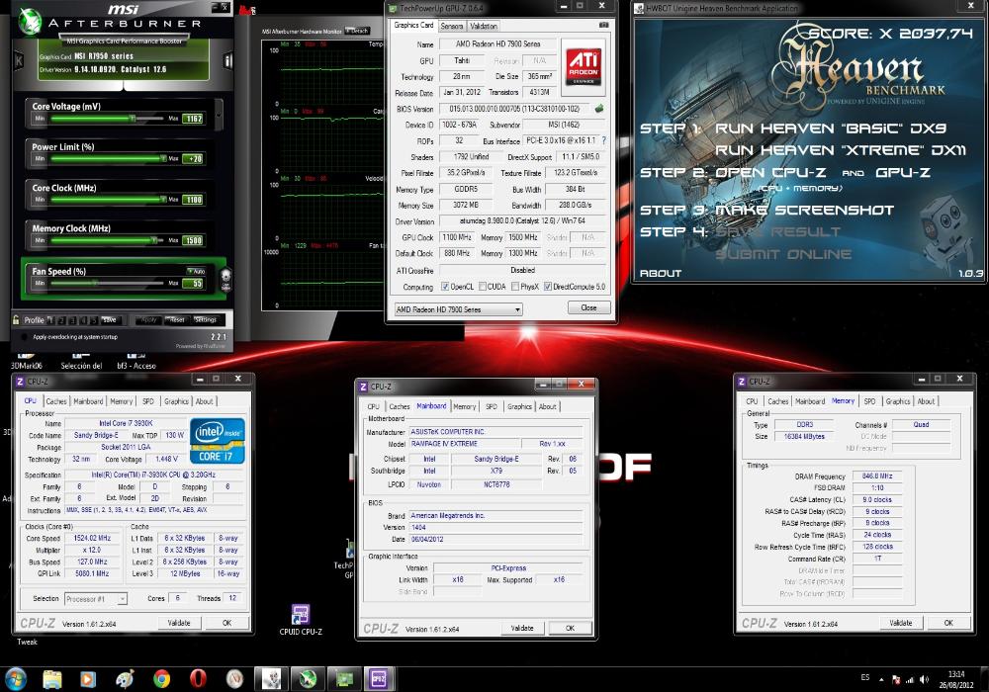Click the ES language indicator in tray
This screenshot has width=989, height=692.
click(x=864, y=677)
